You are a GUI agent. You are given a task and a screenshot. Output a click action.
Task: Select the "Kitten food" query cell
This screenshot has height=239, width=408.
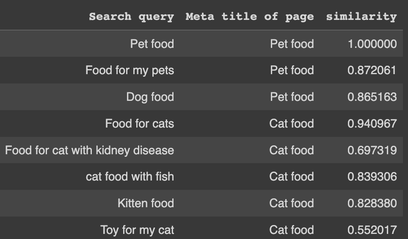click(x=146, y=203)
